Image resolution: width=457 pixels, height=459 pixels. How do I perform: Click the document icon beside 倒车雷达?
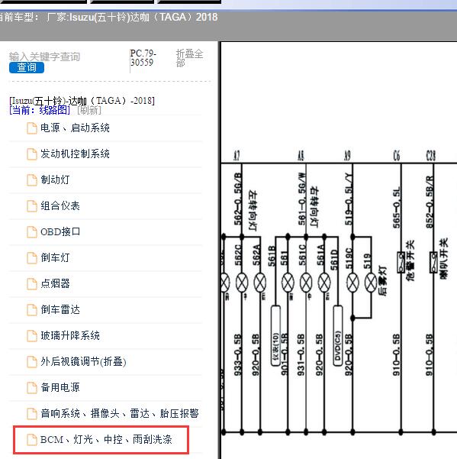(32, 310)
